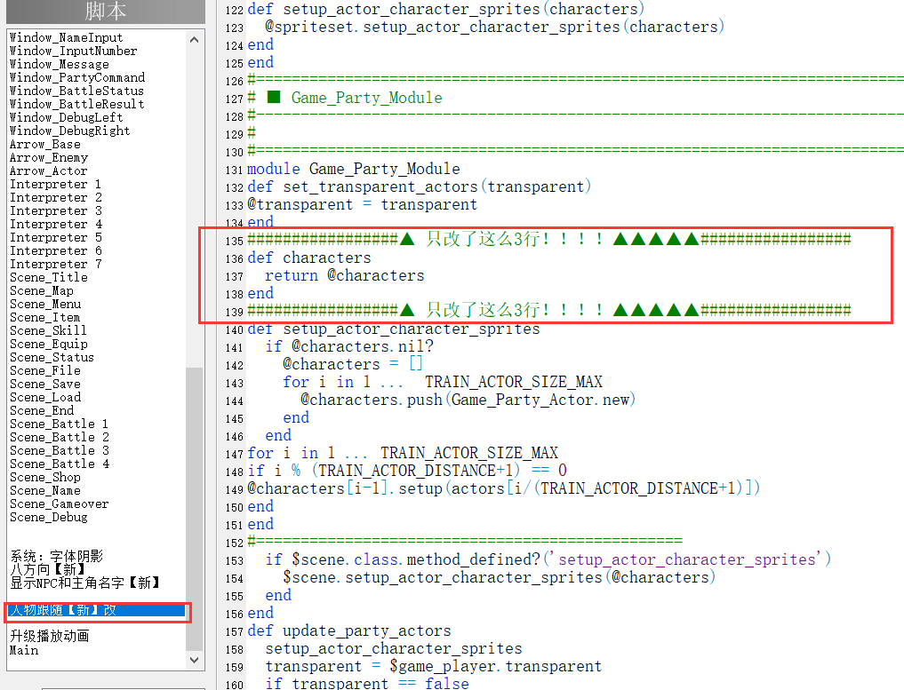Select the Scene_Title script
The width and height of the screenshot is (904, 690).
tap(49, 277)
